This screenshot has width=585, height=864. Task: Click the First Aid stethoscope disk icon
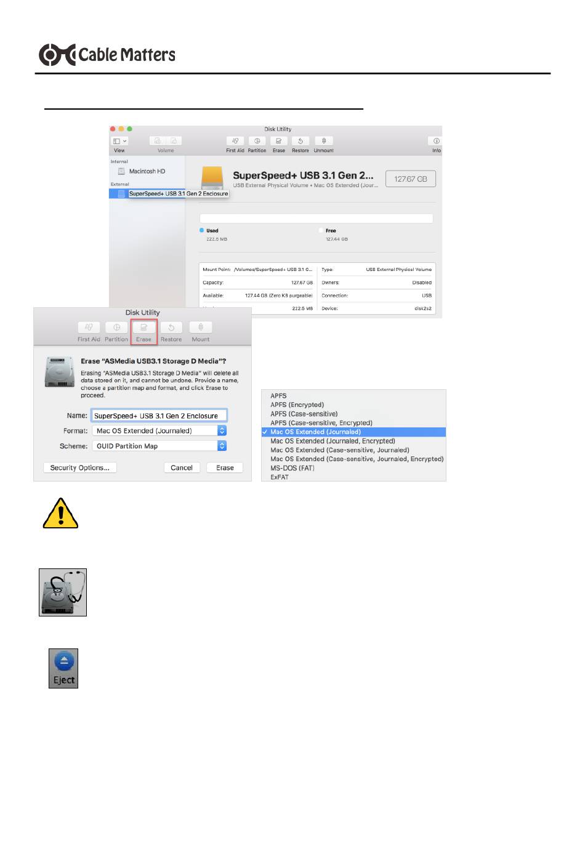(63, 592)
